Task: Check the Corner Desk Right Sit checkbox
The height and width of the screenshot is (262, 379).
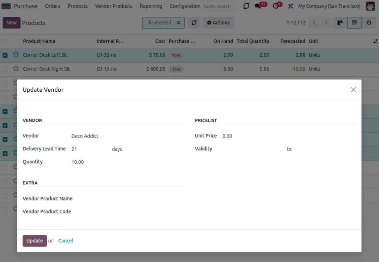Action: tap(5, 69)
